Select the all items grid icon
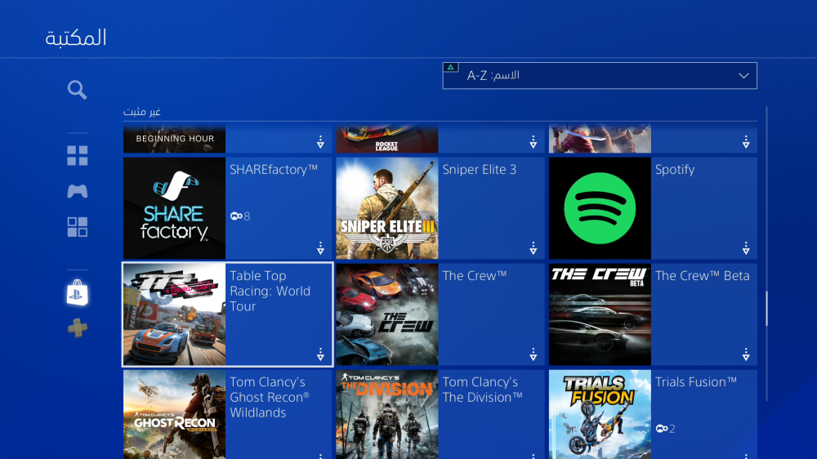This screenshot has height=459, width=817. 78,156
